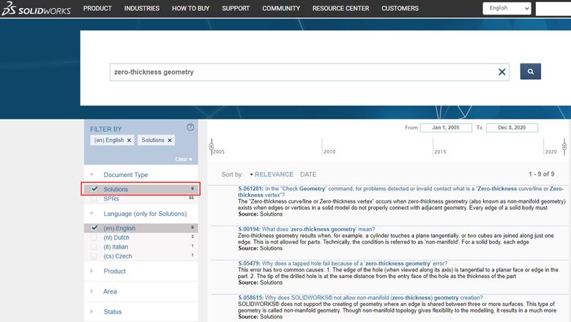Click the SOLIDWORKS logo
Viewport: 571px width, 322px height.
36,8
